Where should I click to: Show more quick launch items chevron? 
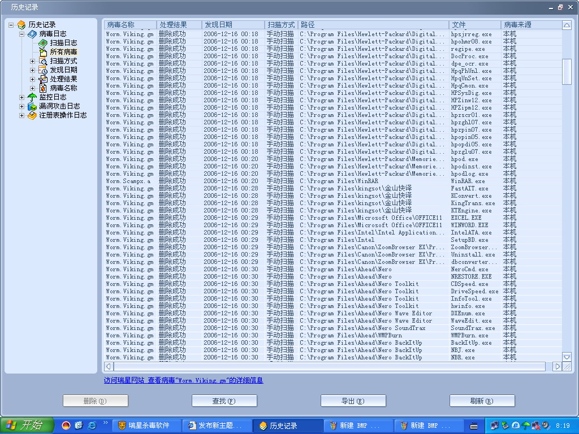click(105, 423)
